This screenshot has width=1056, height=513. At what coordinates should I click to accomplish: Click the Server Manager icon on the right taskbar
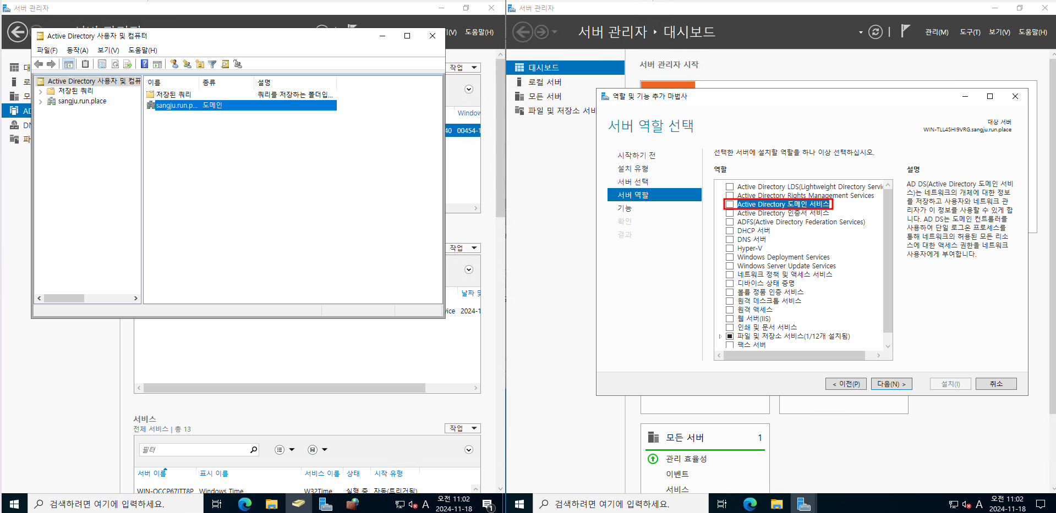coord(803,504)
